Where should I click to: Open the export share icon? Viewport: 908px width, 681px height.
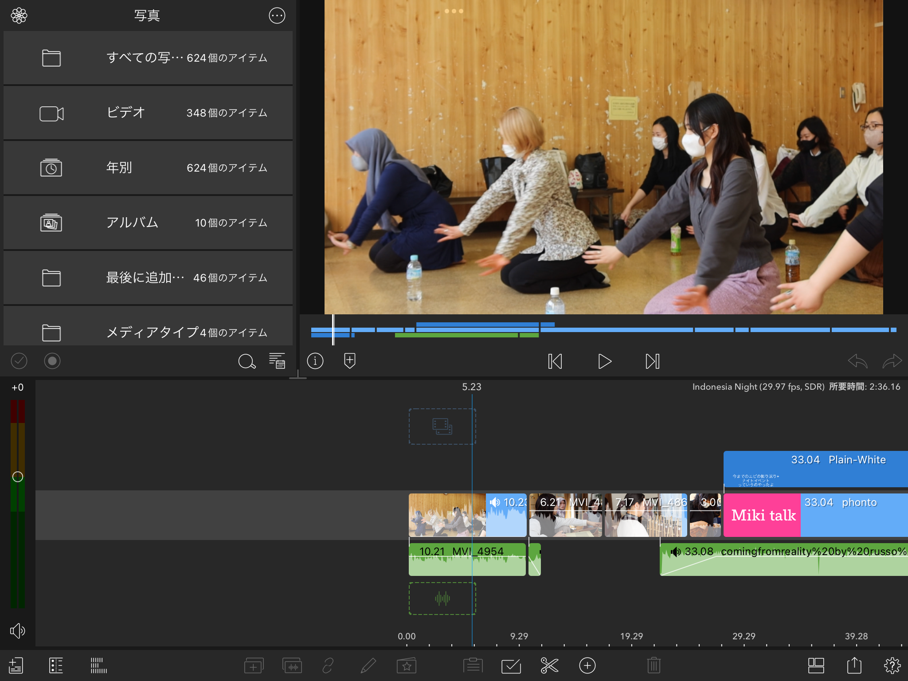(854, 665)
